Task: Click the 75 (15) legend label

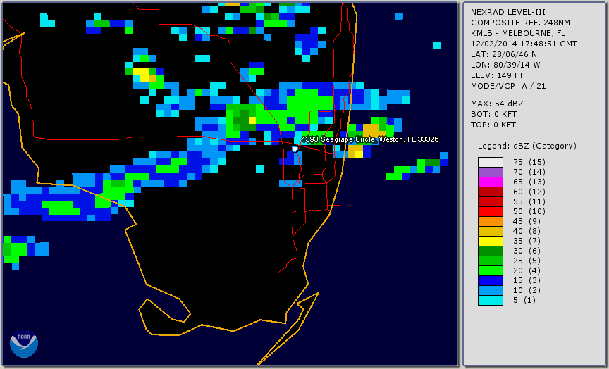Action: click(x=529, y=162)
